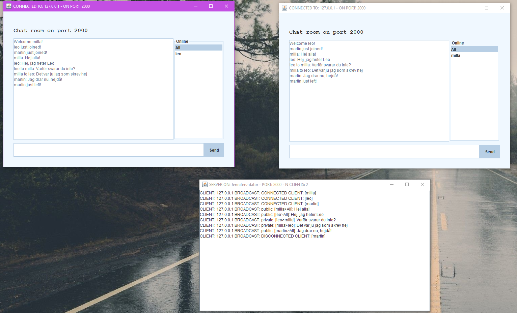Screen dimensions: 517x313
Task: Minimize leo's chat window
Action: 471,8
